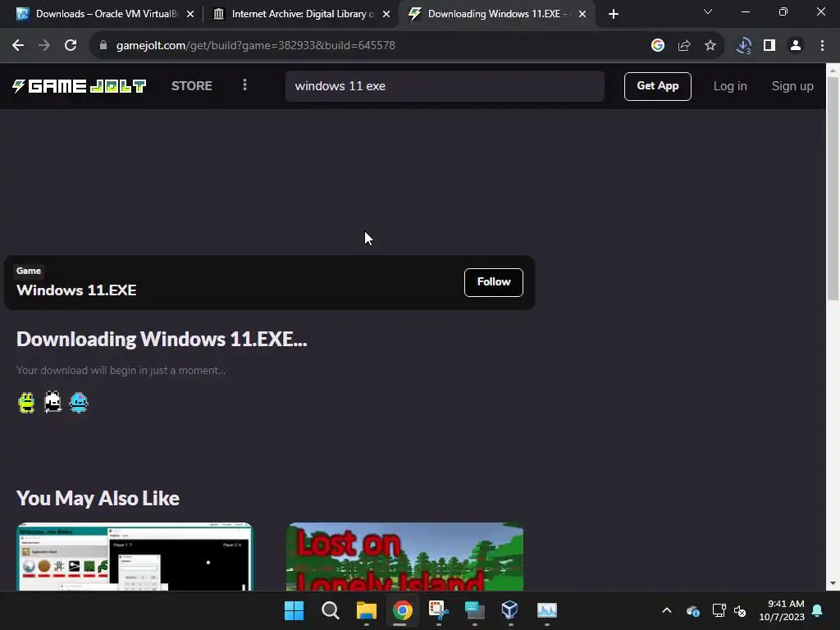Screen dimensions: 840x630
Task: Open the Sign up link
Action: pyautogui.click(x=792, y=86)
